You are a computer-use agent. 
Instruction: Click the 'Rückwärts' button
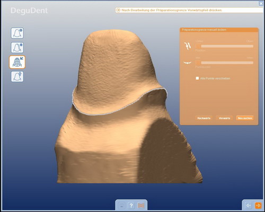coord(204,118)
